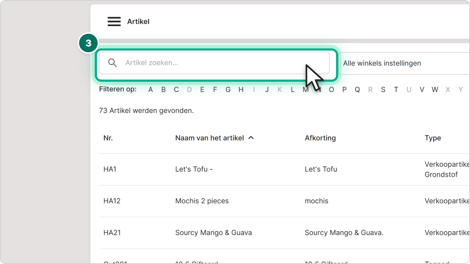
Task: Click the Artikel zoeken search field
Action: coord(214,63)
